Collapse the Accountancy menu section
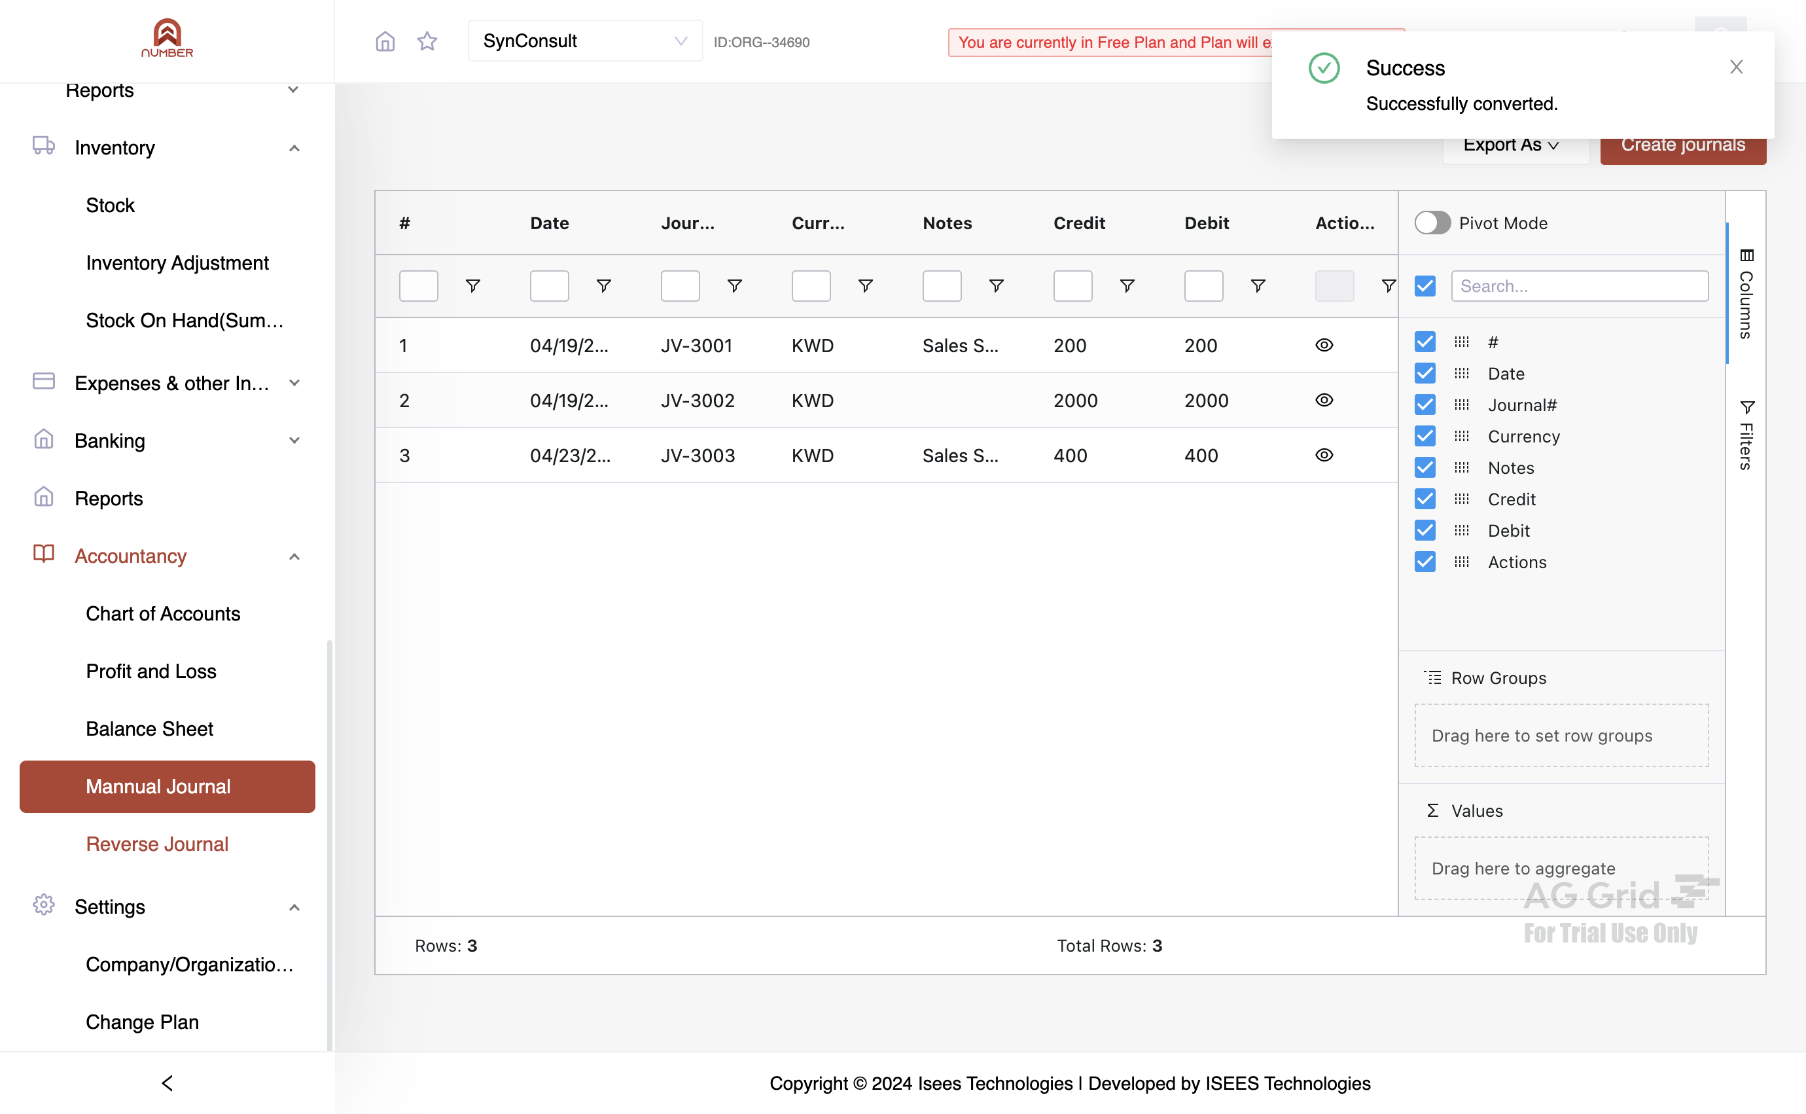This screenshot has height=1114, width=1806. click(294, 556)
